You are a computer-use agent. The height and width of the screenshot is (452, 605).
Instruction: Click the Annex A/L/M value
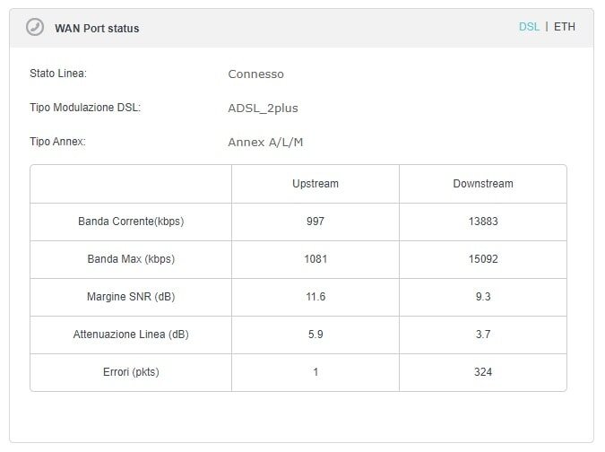(x=265, y=142)
